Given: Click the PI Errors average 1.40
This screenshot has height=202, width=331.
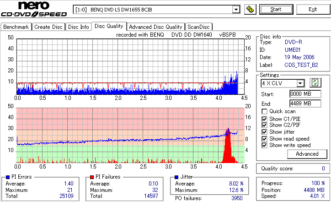Looking at the screenshot, I should pyautogui.click(x=69, y=184).
